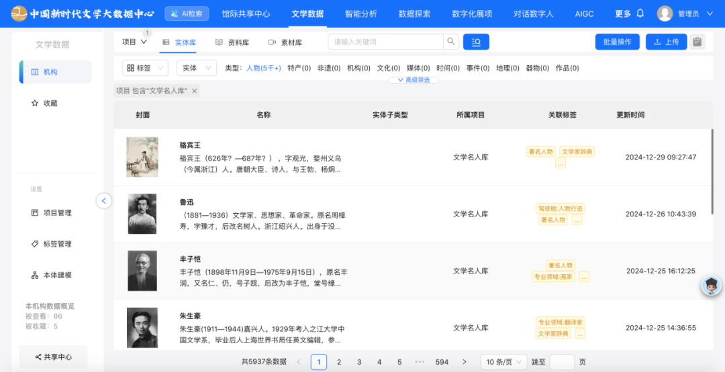Focus the keyword search input
This screenshot has width=725, height=372.
(385, 42)
